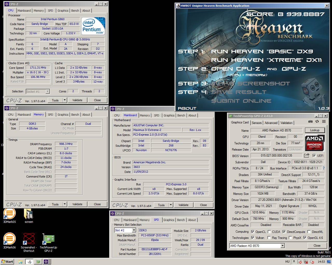Click the Close button in GPU-Z

click(317, 246)
